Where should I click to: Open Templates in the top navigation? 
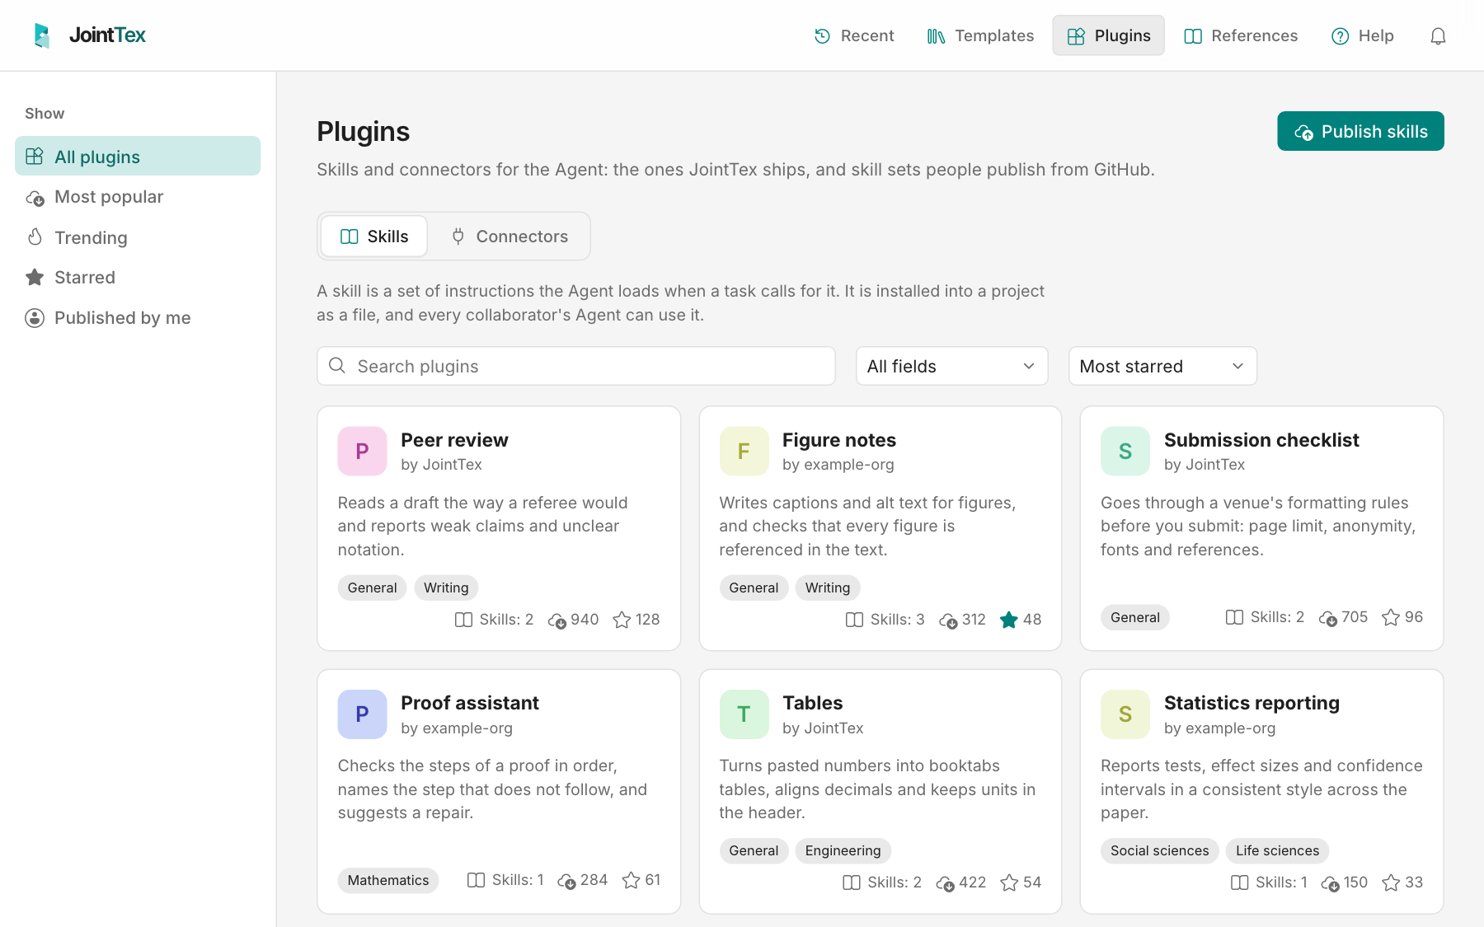(x=980, y=35)
